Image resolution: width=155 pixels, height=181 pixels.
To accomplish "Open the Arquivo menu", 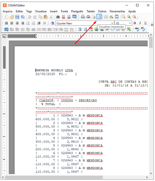I will (x=8, y=11).
